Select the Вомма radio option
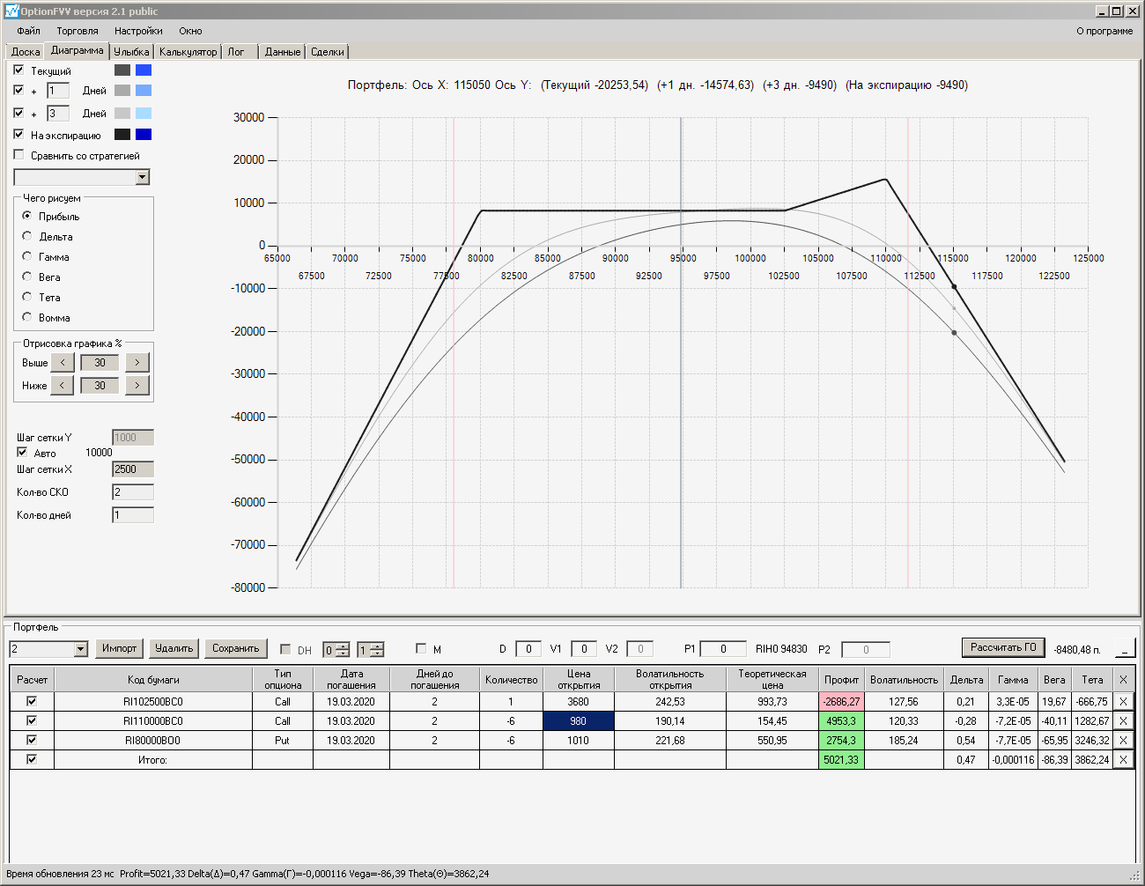 tap(27, 317)
